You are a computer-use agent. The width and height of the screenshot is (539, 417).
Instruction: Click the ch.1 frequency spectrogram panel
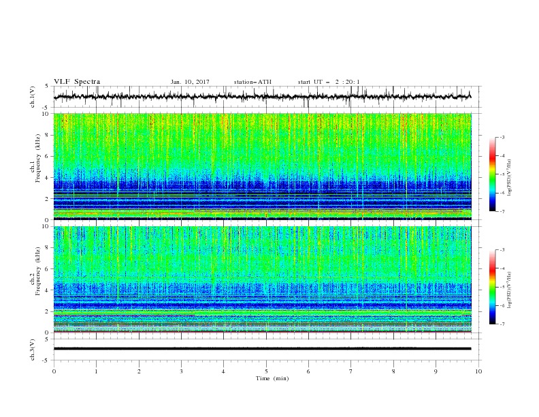pos(263,166)
